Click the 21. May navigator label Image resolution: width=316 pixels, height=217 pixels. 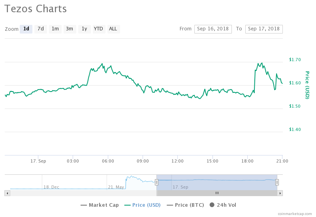point(116,187)
